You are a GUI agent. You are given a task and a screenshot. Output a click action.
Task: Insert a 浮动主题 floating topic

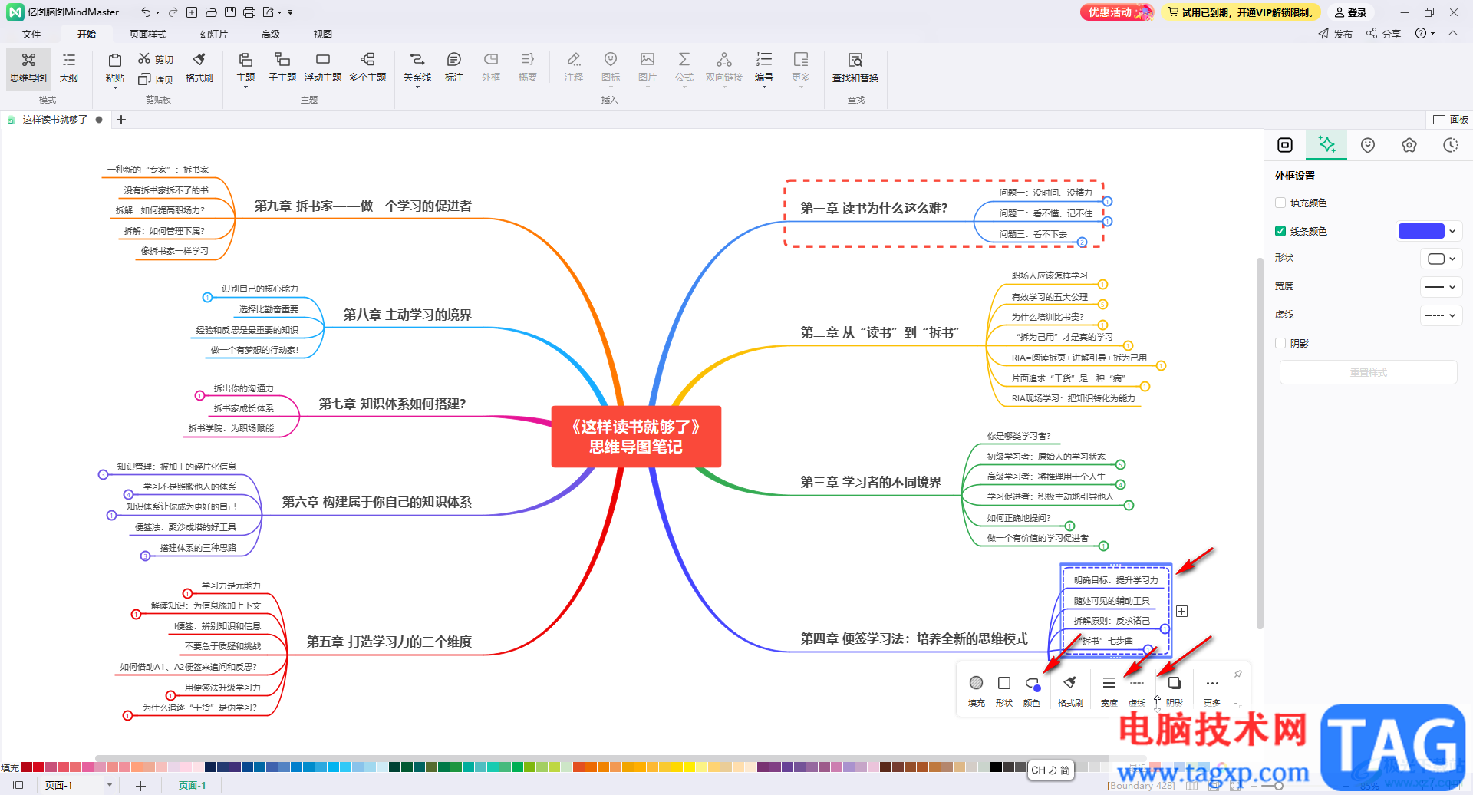tap(323, 68)
